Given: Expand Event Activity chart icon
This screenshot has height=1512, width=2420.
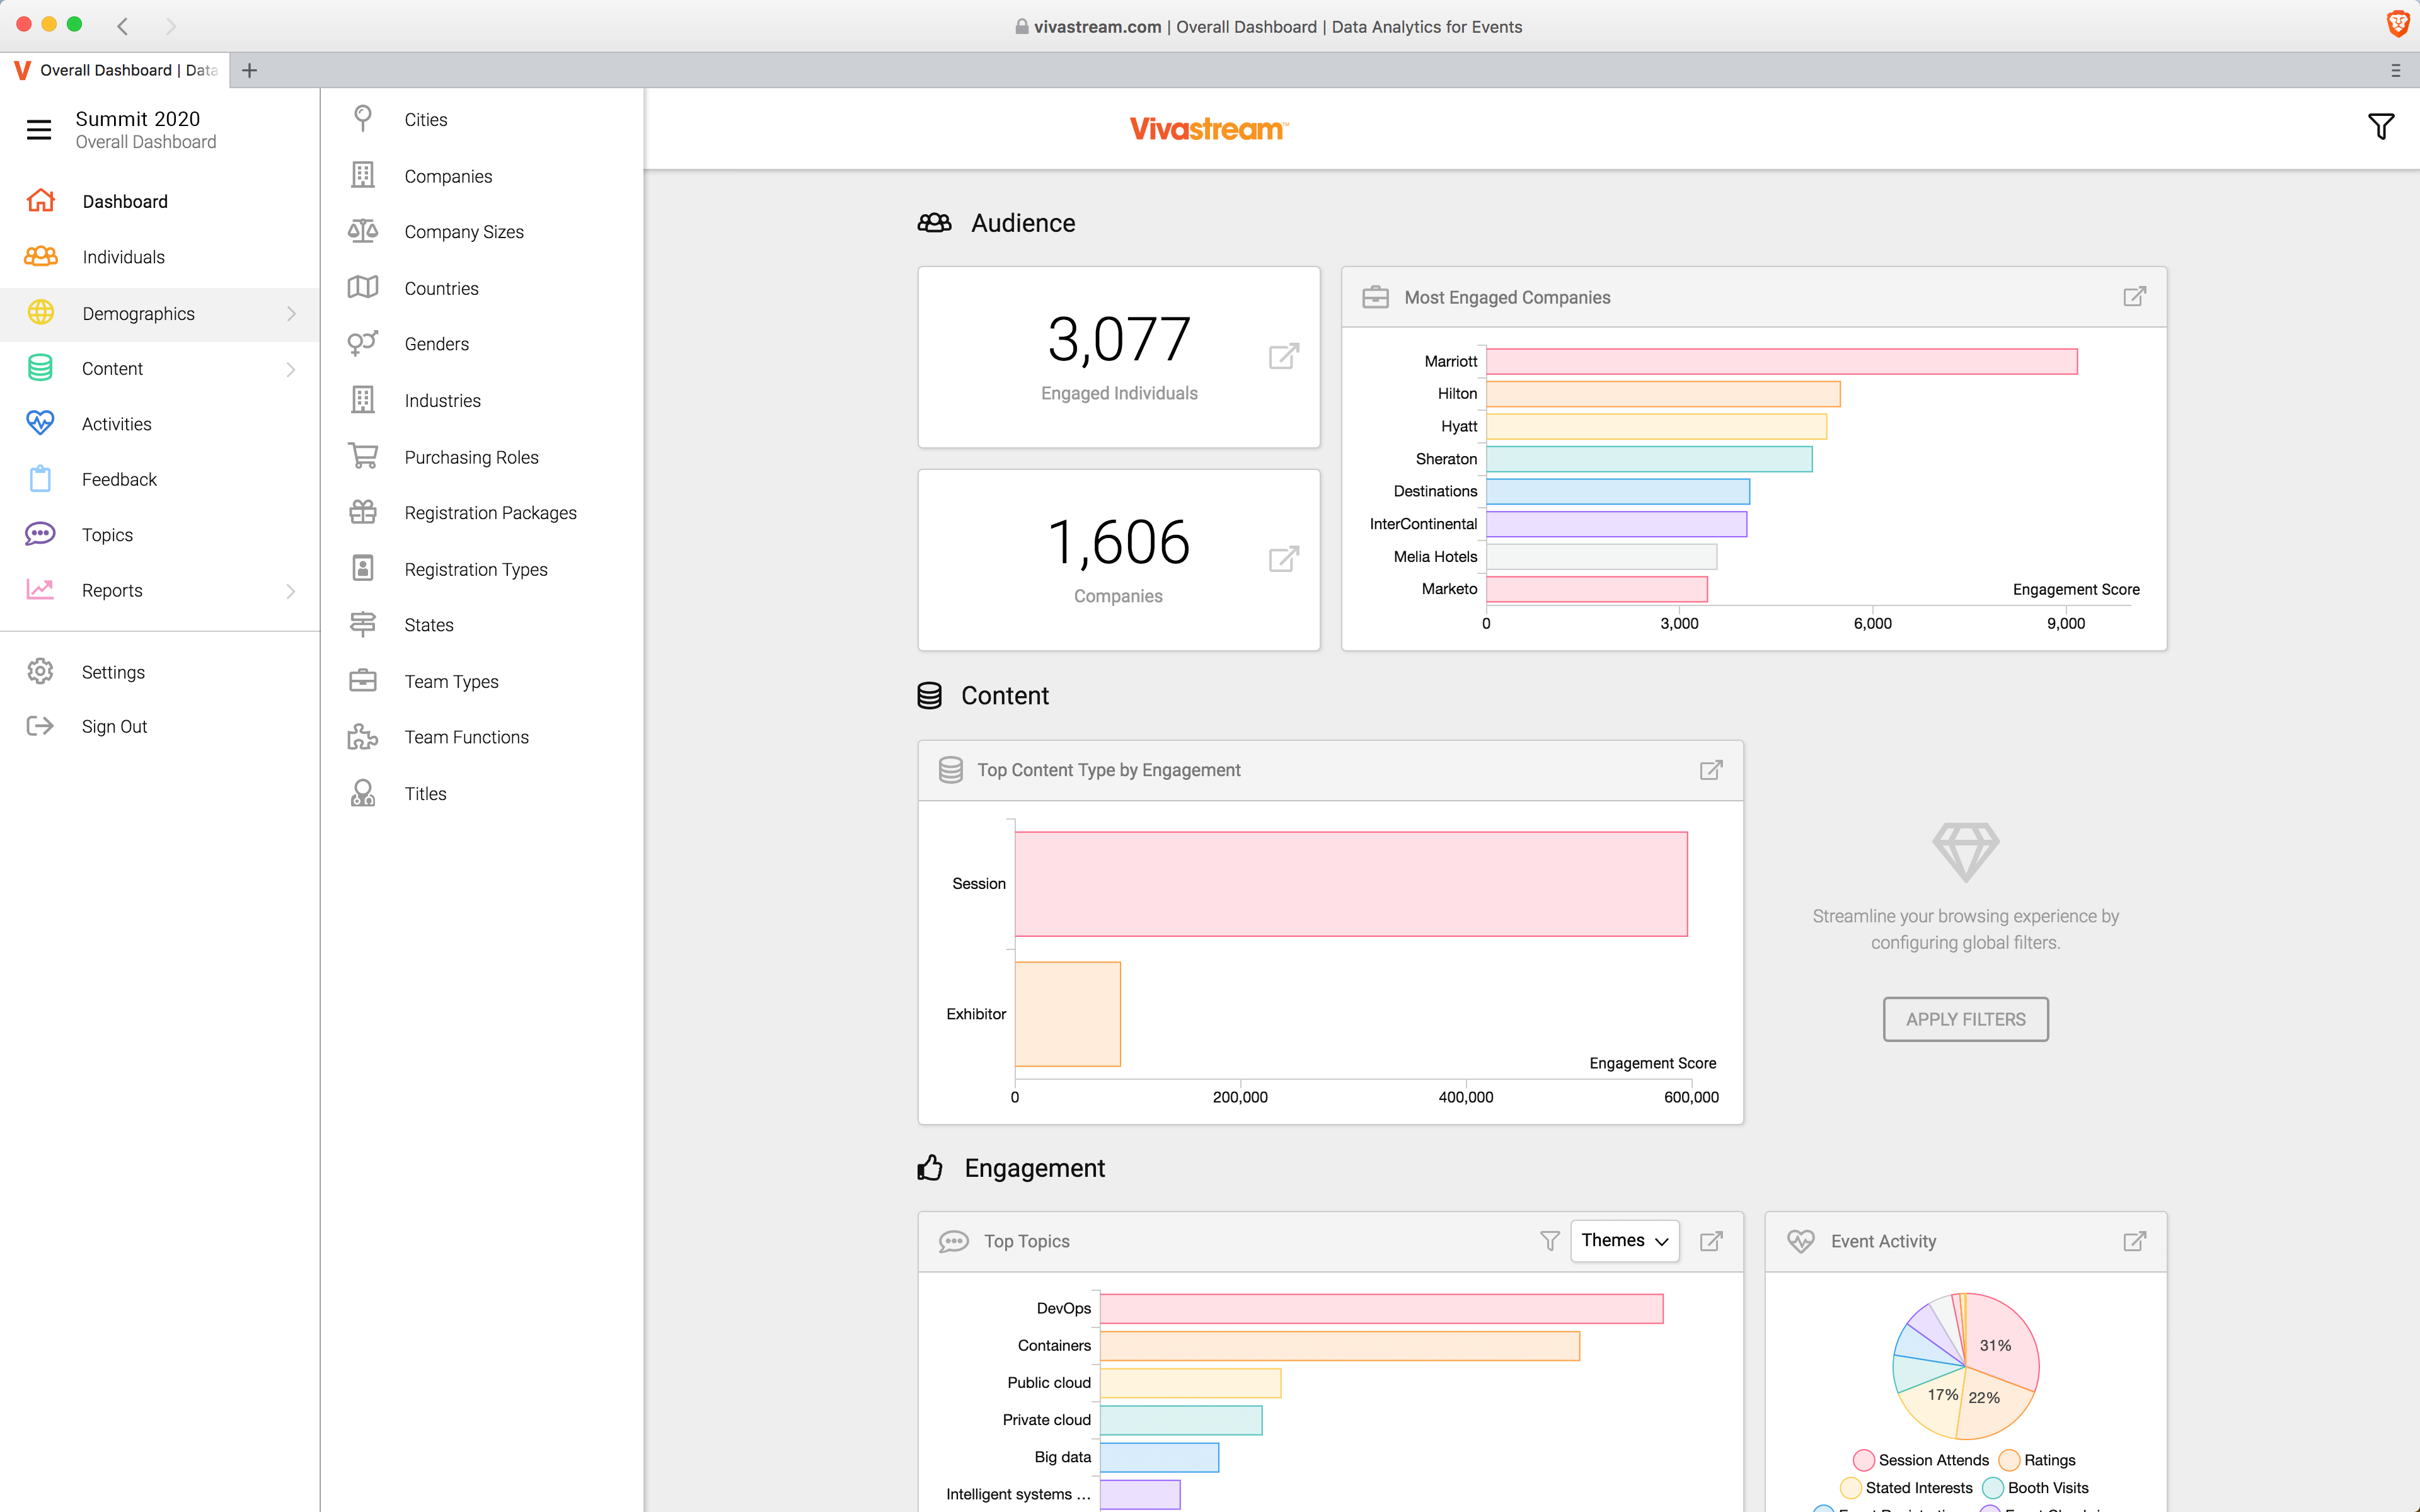Looking at the screenshot, I should 2134,1241.
